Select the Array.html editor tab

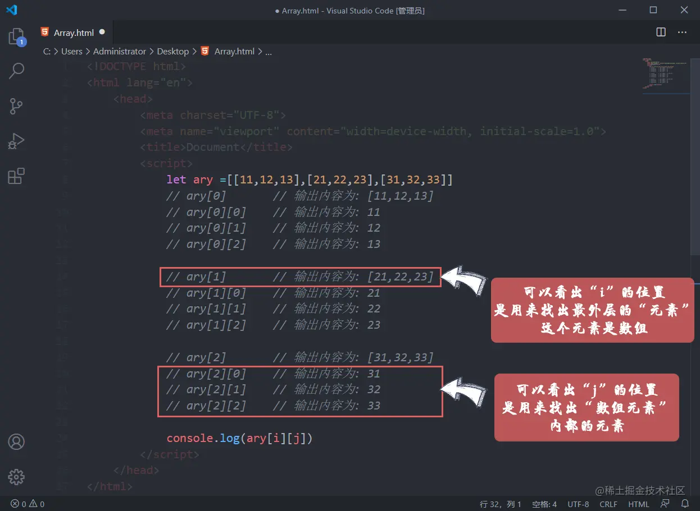point(73,33)
